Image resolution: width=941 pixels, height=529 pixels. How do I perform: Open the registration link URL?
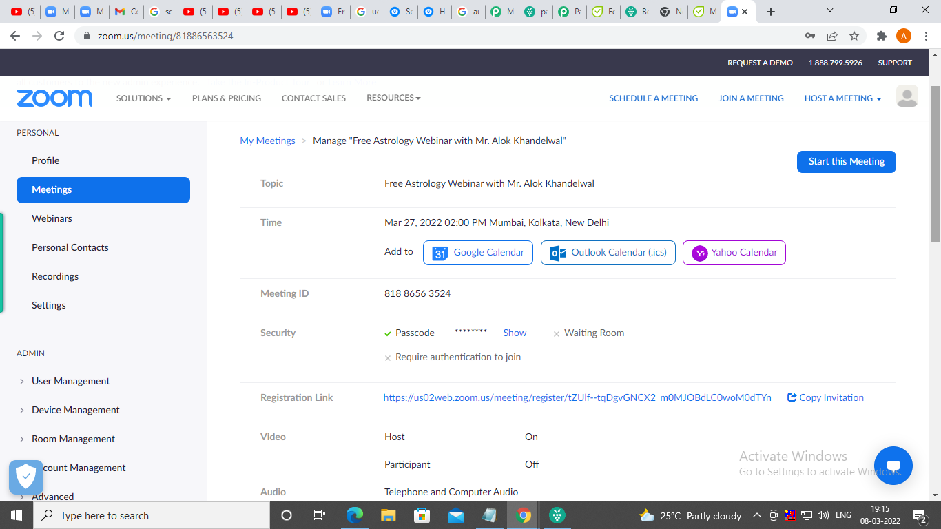tap(577, 397)
